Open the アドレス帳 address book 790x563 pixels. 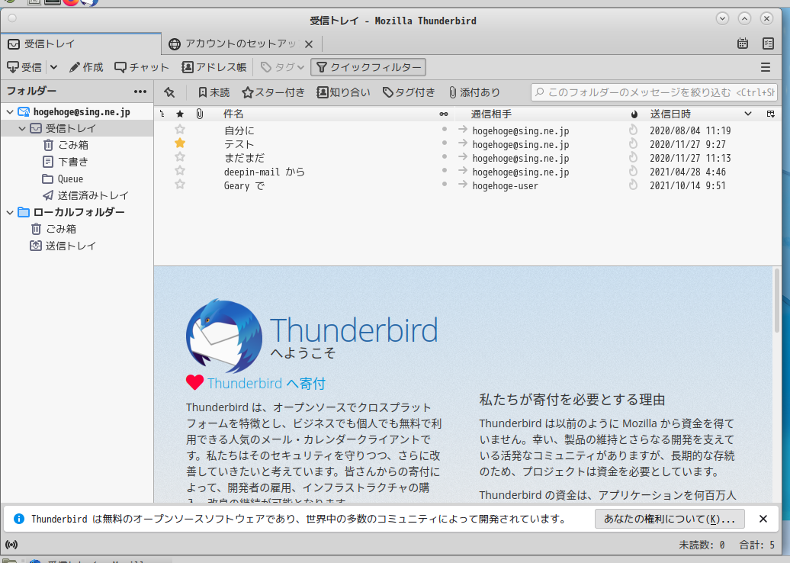pos(214,67)
